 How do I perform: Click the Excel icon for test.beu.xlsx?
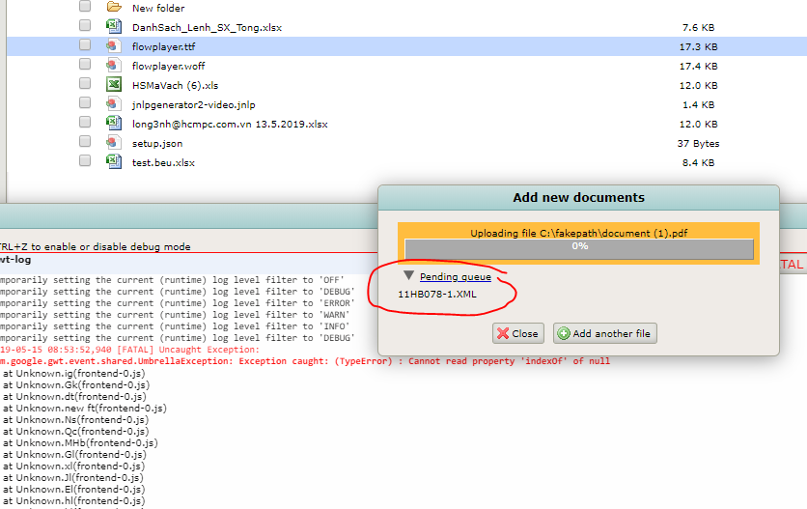(114, 162)
